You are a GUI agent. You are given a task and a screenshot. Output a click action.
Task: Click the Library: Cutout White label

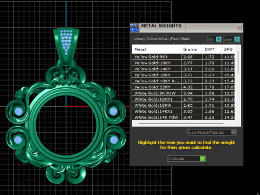[162, 39]
